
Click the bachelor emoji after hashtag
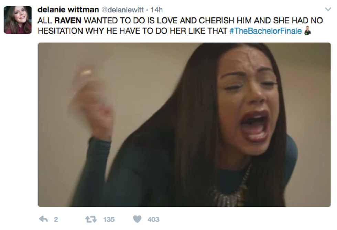coord(307,31)
